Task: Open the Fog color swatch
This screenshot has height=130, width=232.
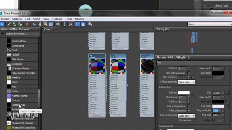Action: (218, 106)
